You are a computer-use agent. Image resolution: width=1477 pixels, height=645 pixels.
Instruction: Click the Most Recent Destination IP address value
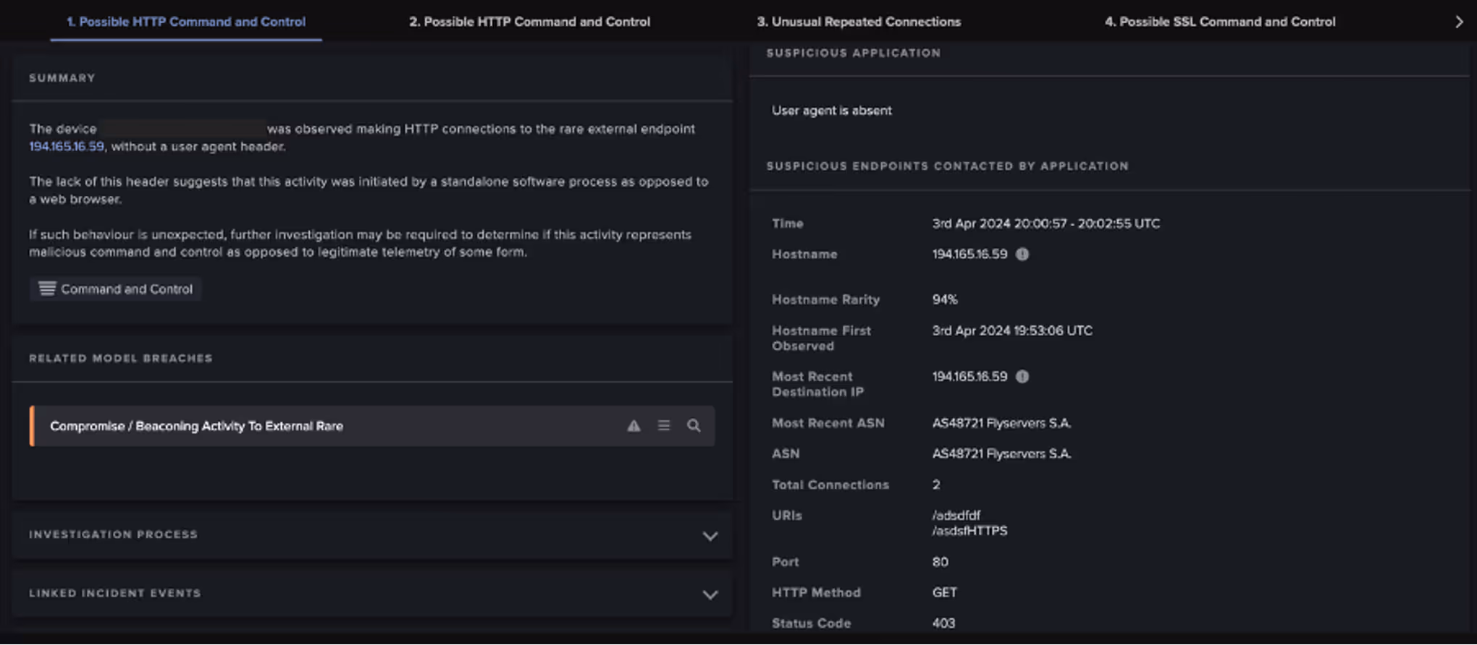969,377
